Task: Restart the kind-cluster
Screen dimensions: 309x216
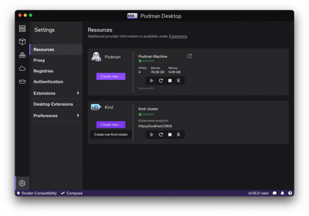Action: tap(161, 135)
